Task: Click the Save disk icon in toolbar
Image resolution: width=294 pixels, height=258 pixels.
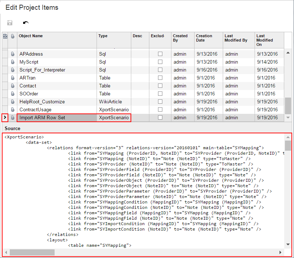Action: [x=10, y=23]
